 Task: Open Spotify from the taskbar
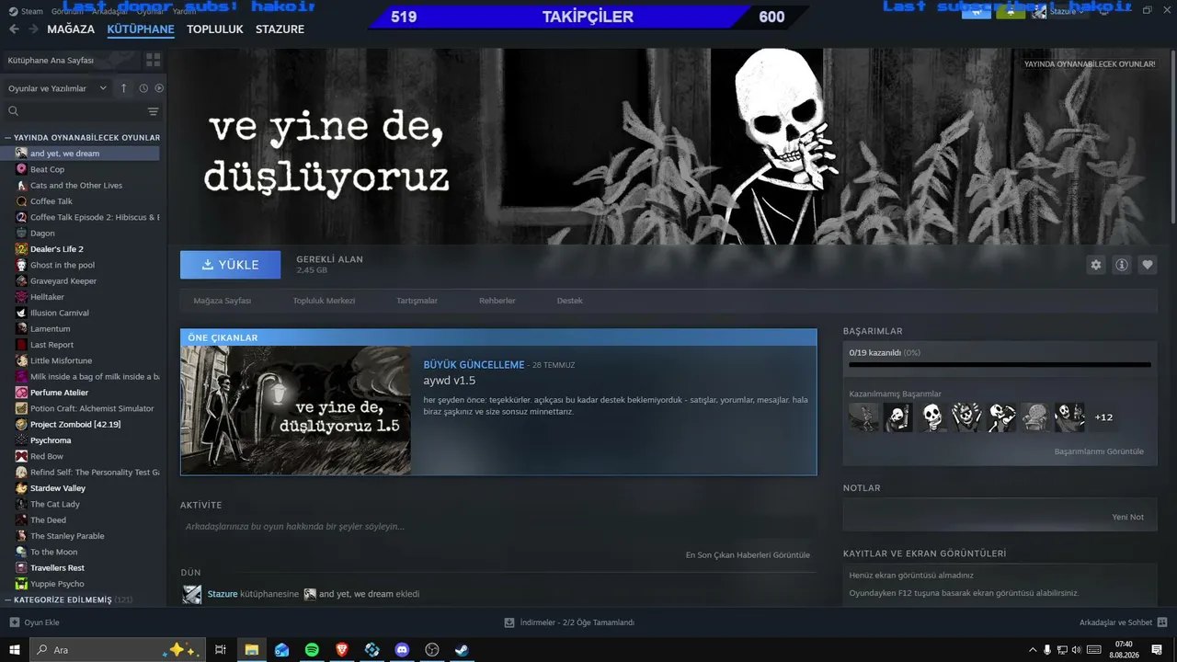(x=312, y=650)
